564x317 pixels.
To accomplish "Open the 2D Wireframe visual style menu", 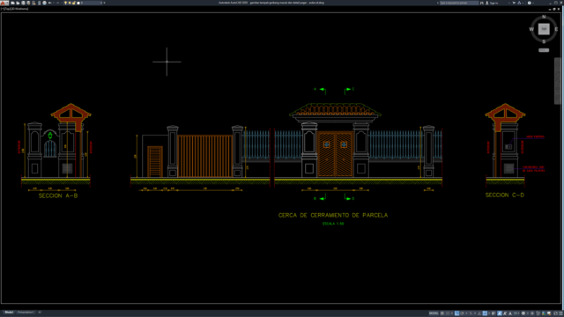I will click(19, 9).
